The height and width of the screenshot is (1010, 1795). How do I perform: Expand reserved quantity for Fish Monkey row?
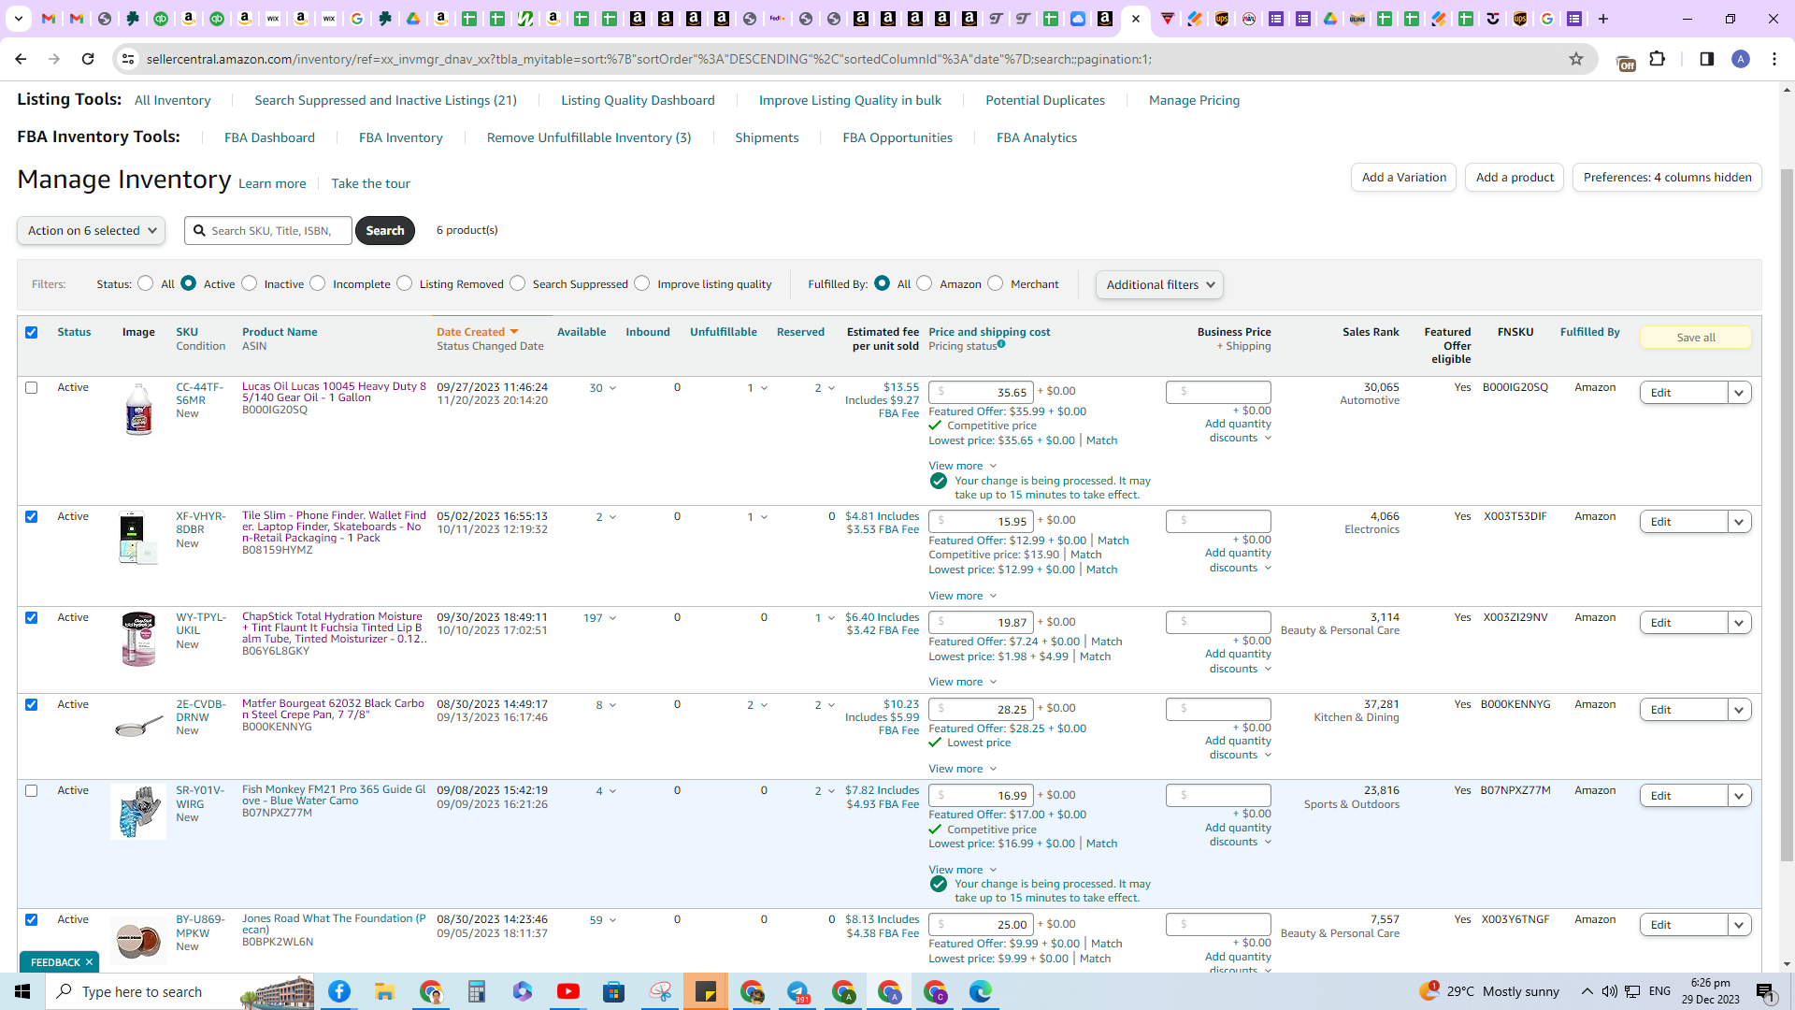point(825,791)
